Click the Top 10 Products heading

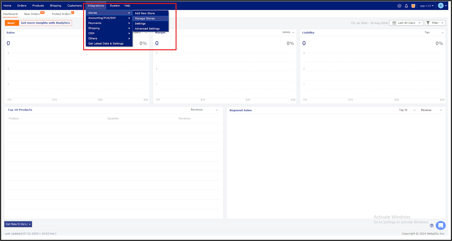[20, 110]
